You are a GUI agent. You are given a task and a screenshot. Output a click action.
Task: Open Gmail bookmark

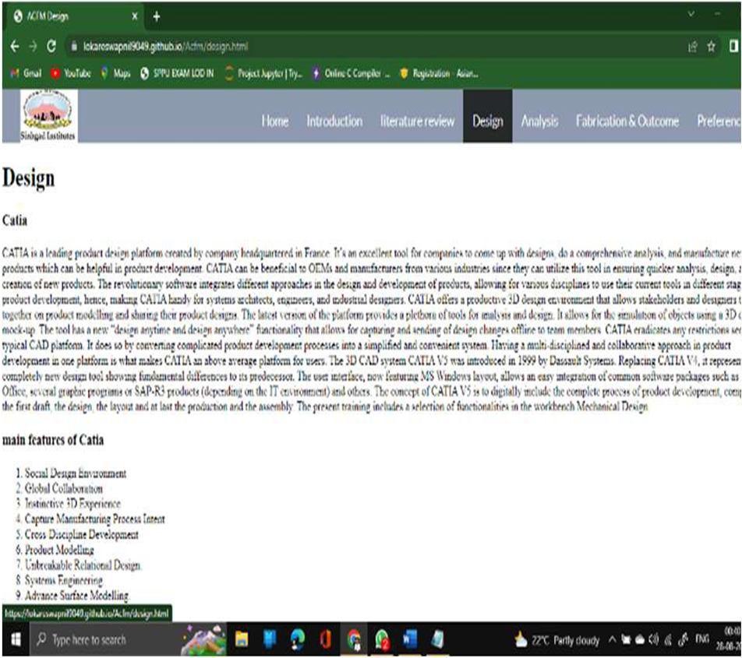coord(26,73)
